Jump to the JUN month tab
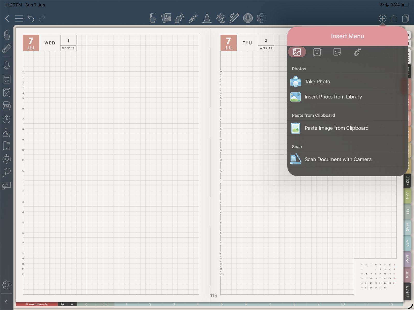The width and height of the screenshot is (414, 310). click(407, 275)
